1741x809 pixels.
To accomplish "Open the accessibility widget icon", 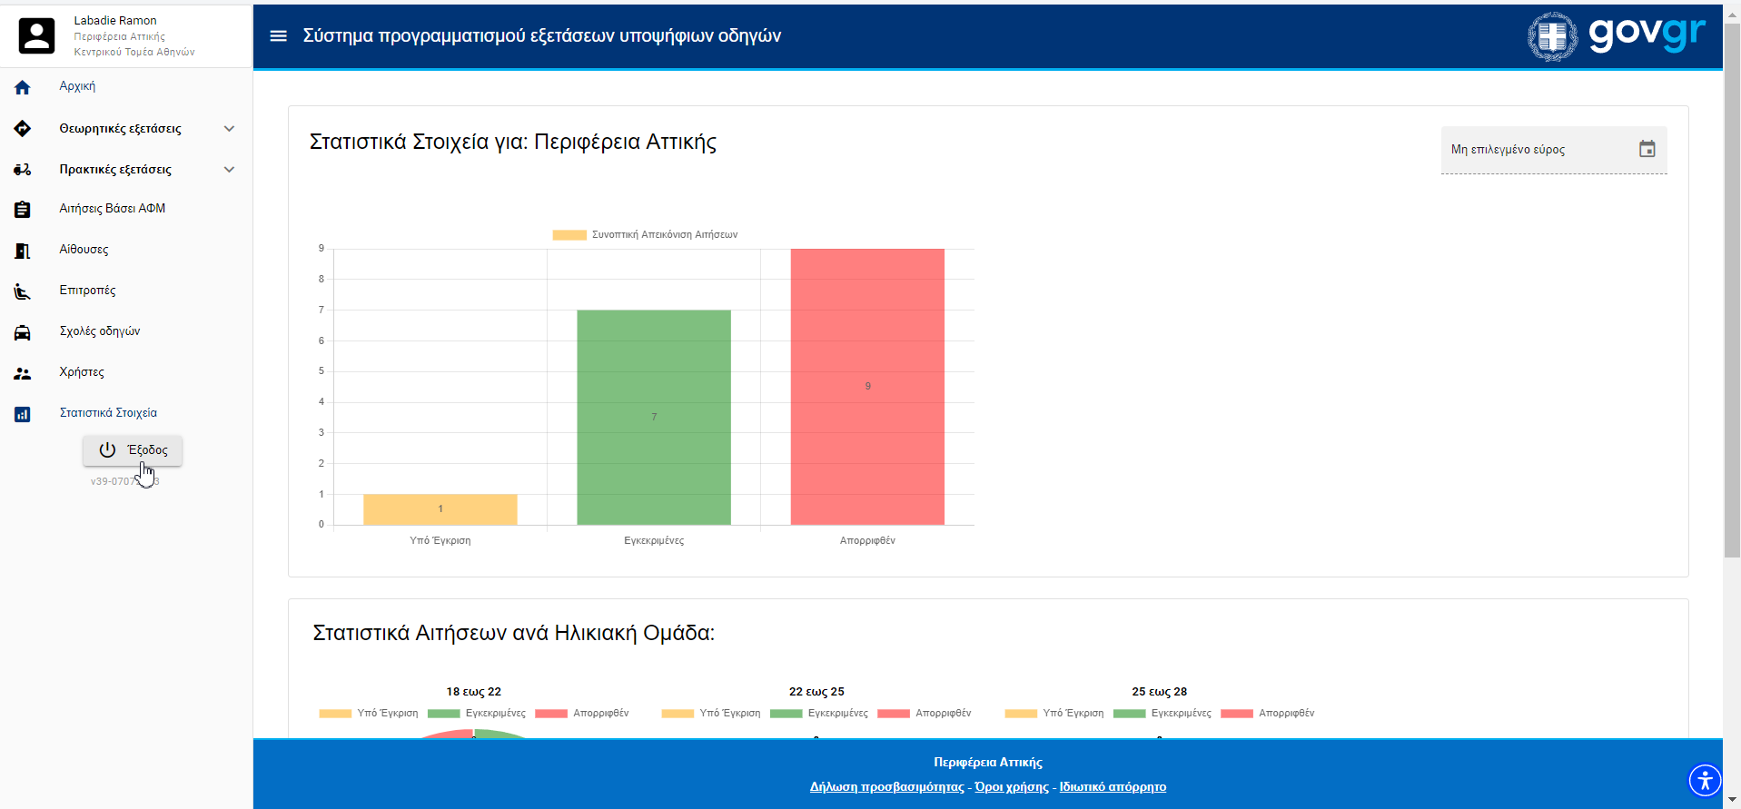I will point(1705,780).
